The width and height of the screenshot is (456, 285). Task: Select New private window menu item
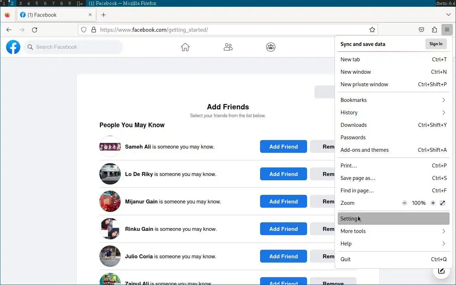tap(393, 84)
